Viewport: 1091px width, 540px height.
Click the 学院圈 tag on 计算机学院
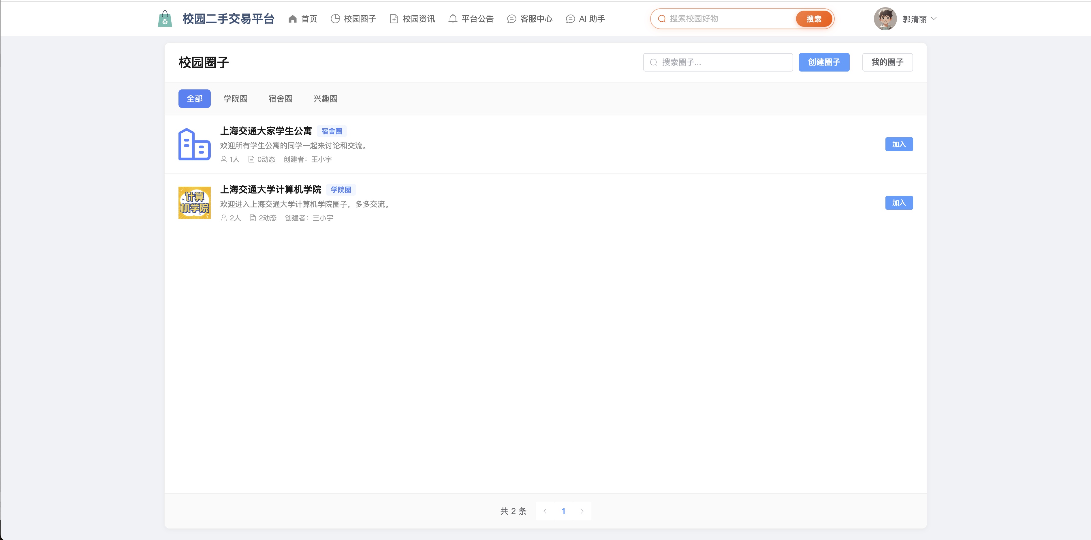341,190
